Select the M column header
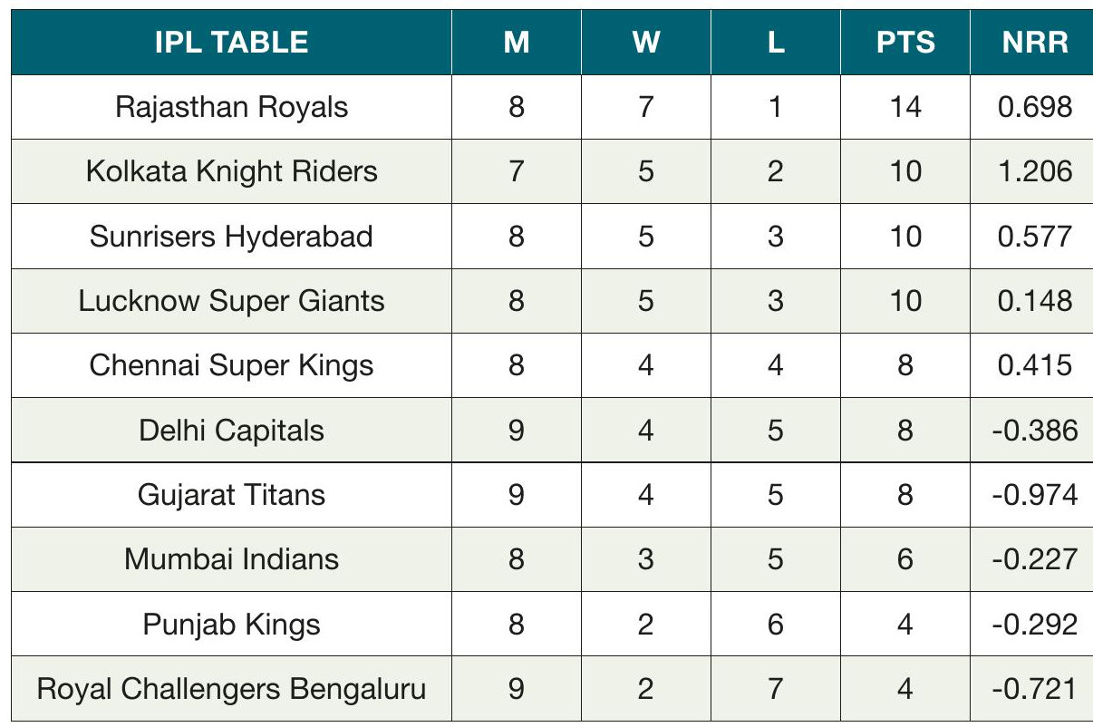The height and width of the screenshot is (727, 1093). coord(516,43)
